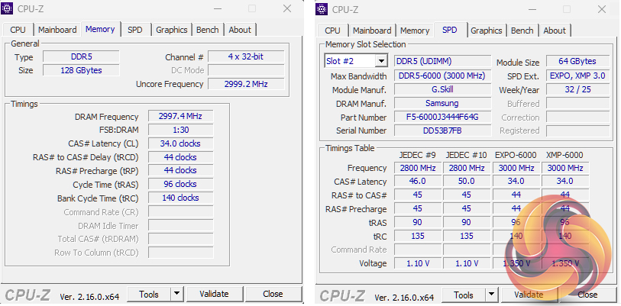This screenshot has width=621, height=306.
Task: Open Graphics tab in left window
Action: point(171,30)
